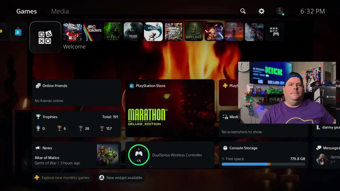
Task: Select the platinum trophy icon
Action: (x=38, y=128)
